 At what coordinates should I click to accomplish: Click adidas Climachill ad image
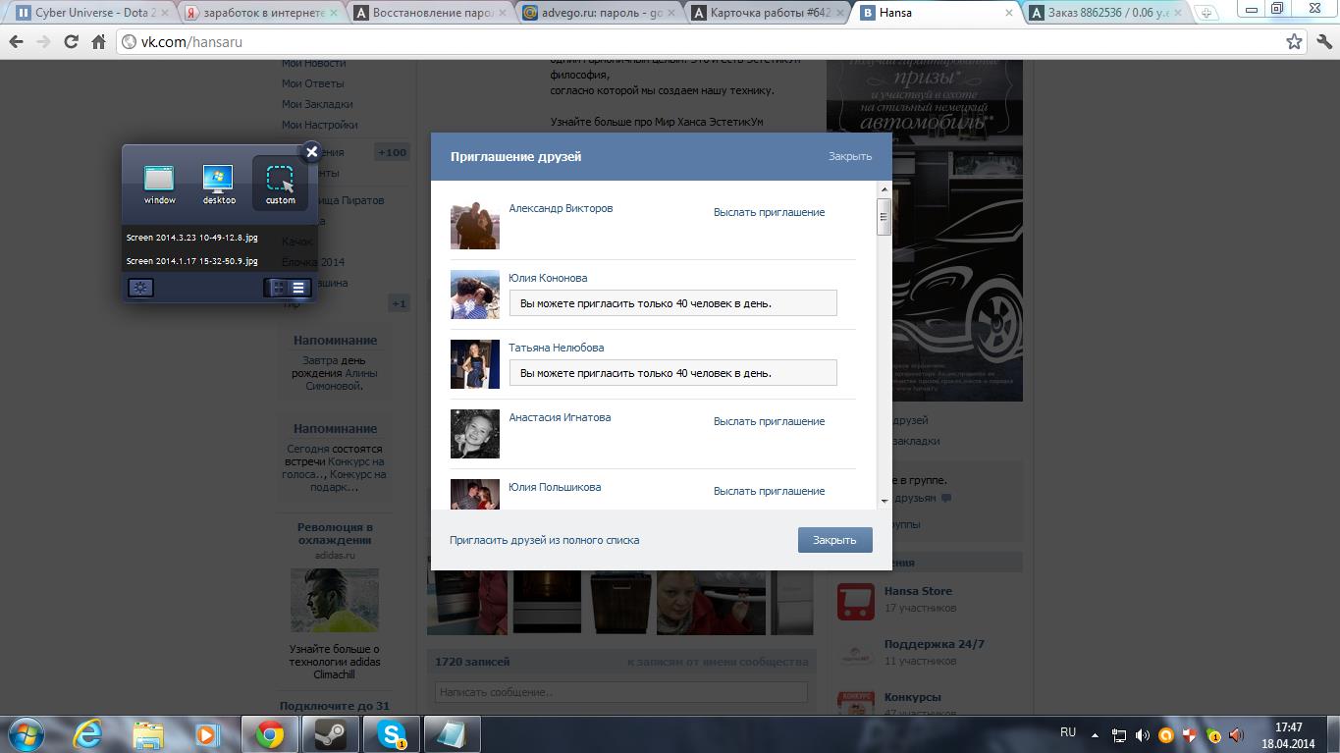tap(335, 601)
